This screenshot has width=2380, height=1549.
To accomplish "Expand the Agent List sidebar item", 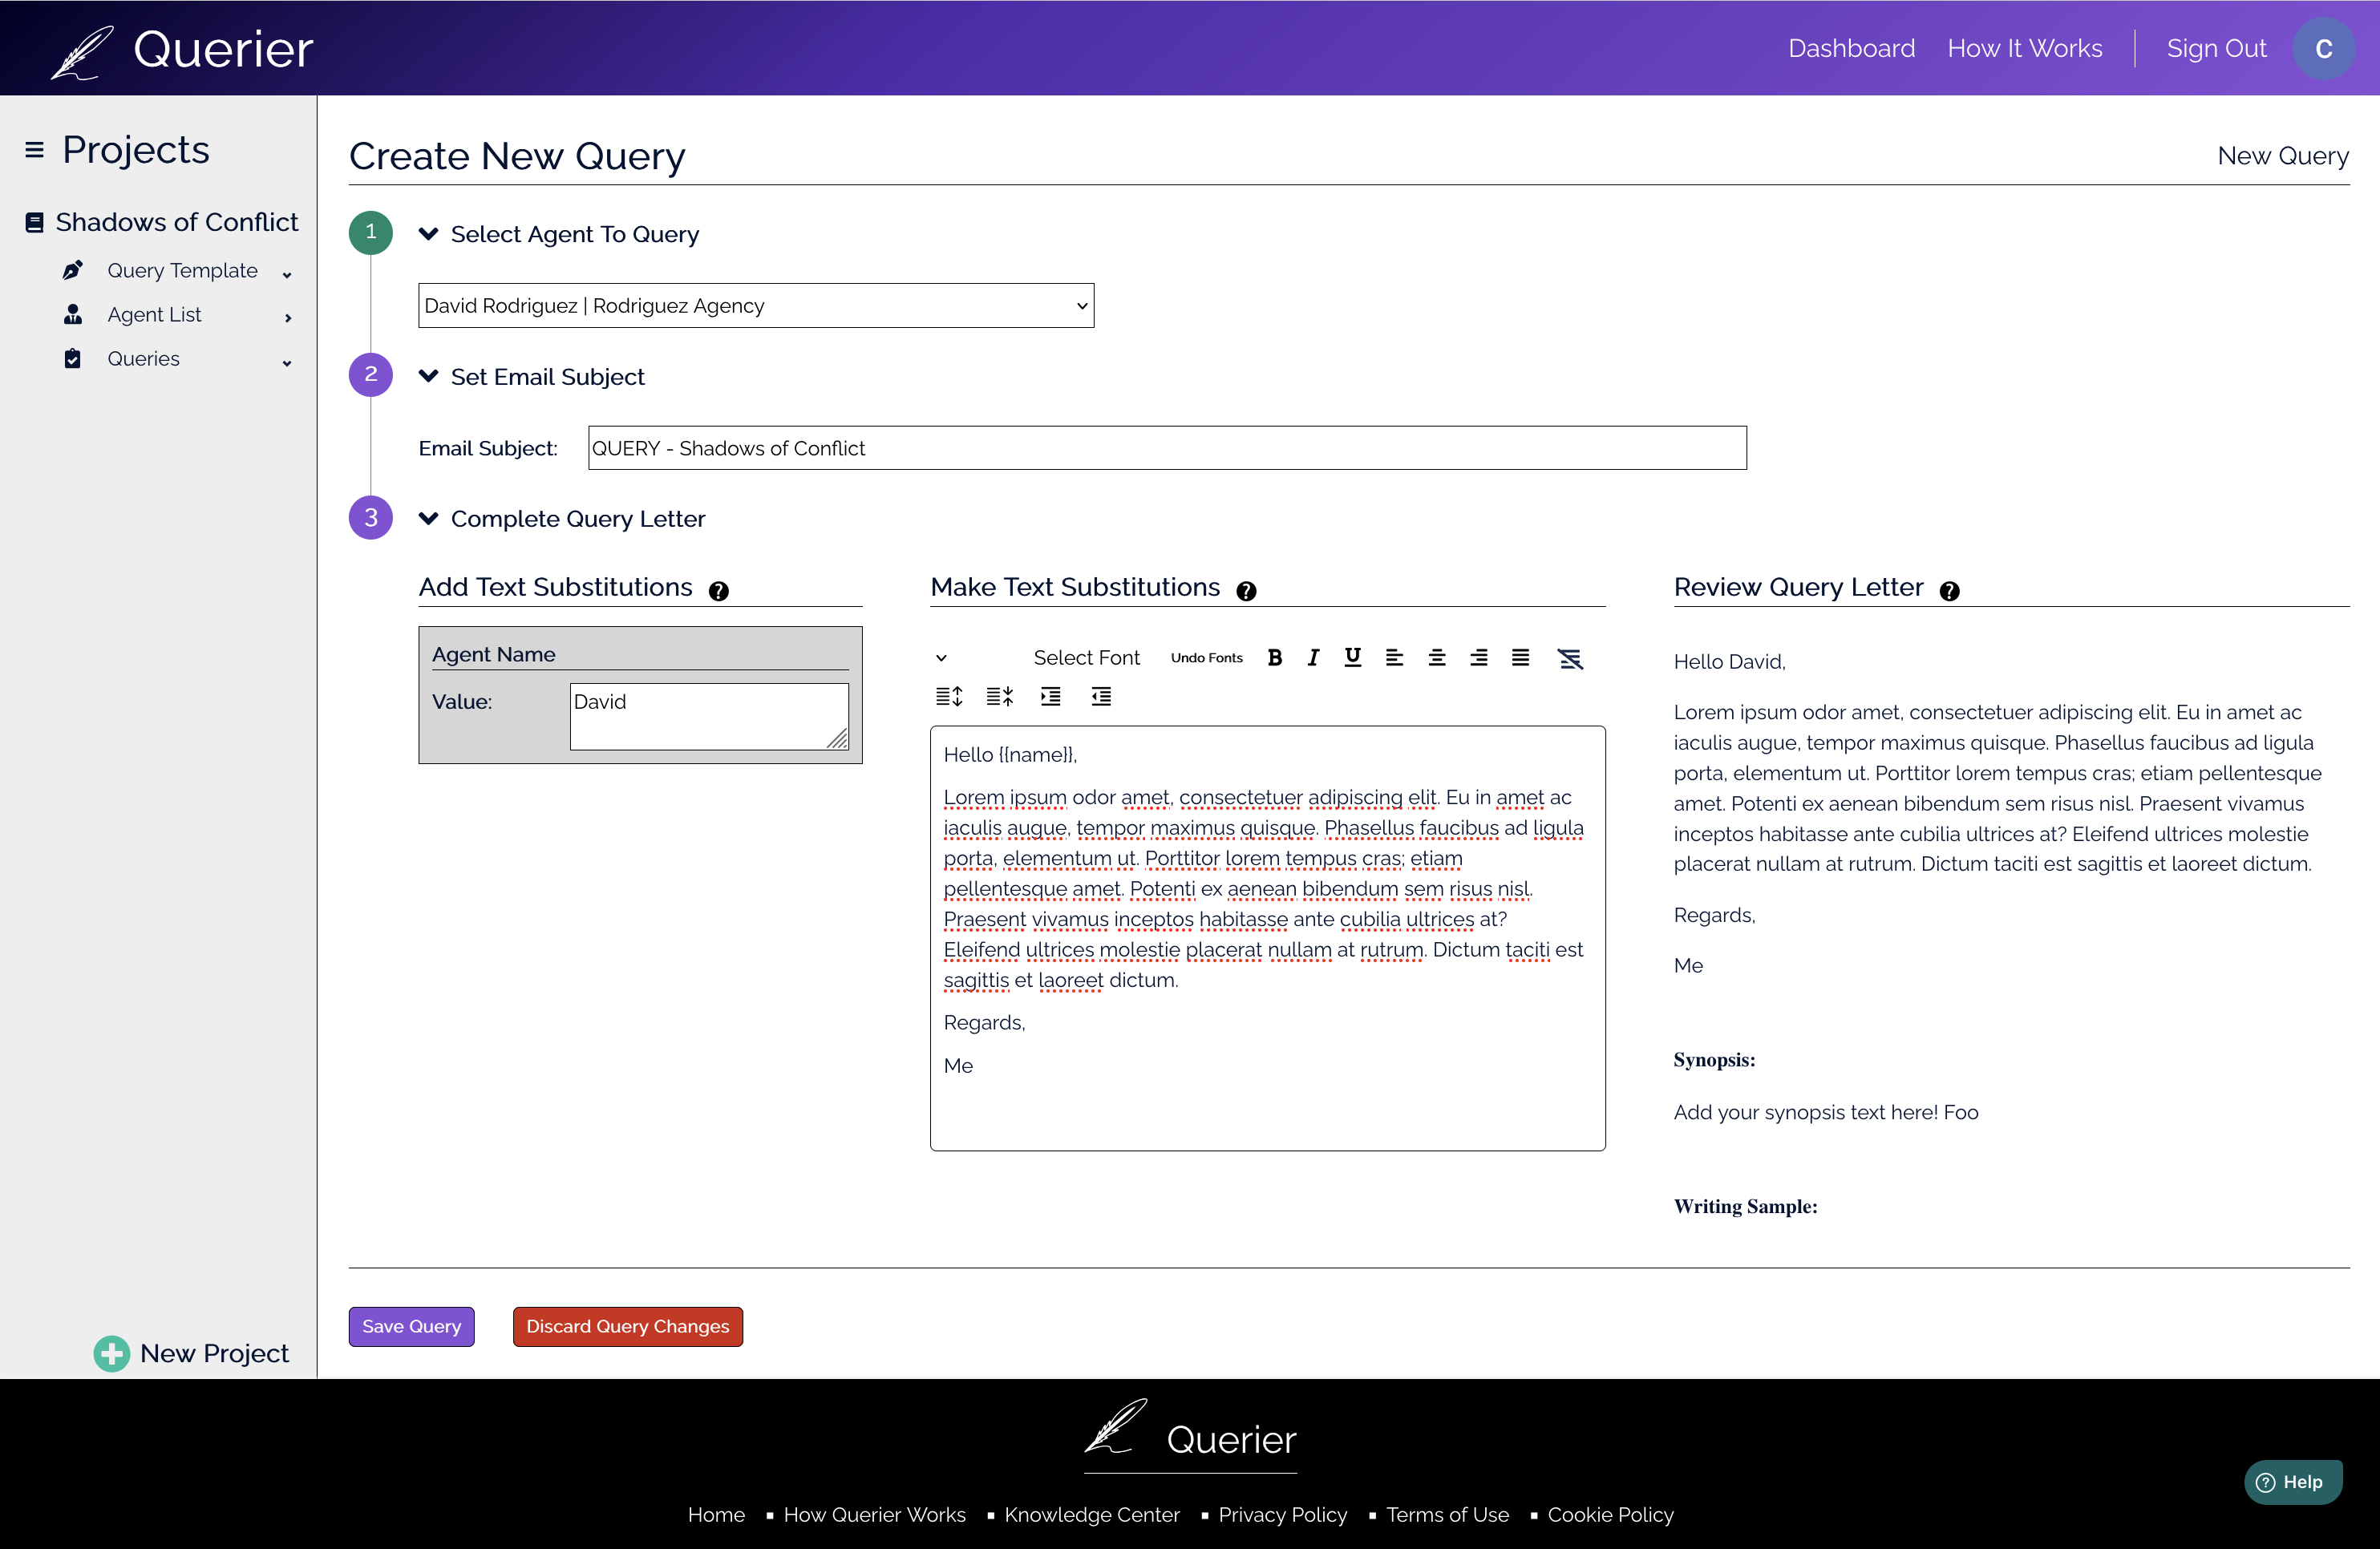I will 287,317.
